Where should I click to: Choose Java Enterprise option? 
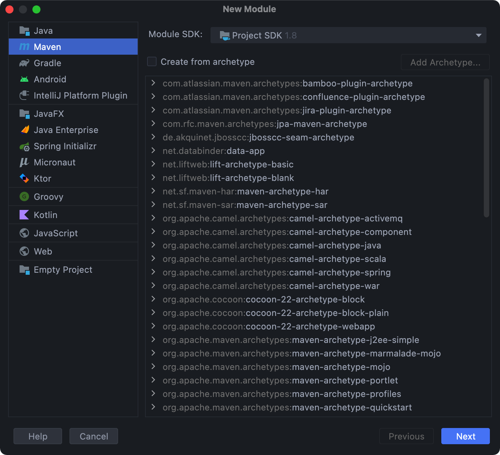pos(73,130)
